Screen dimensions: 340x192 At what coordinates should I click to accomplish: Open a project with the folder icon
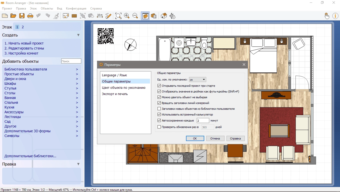(13, 16)
